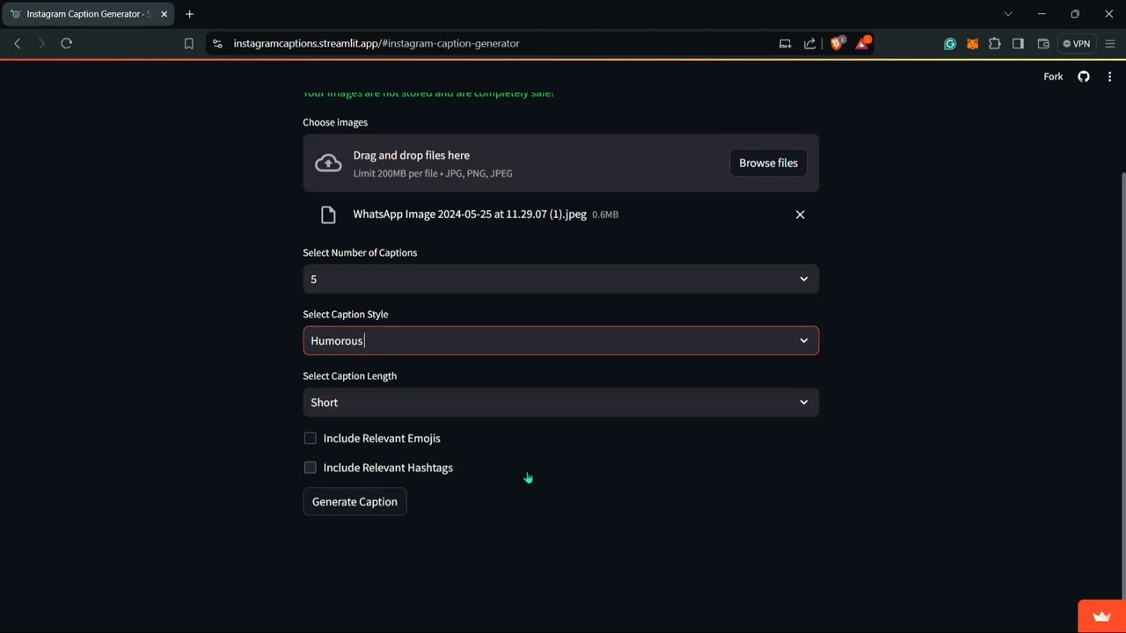This screenshot has height=633, width=1126.
Task: Click the Generate Caption button
Action: (x=355, y=502)
